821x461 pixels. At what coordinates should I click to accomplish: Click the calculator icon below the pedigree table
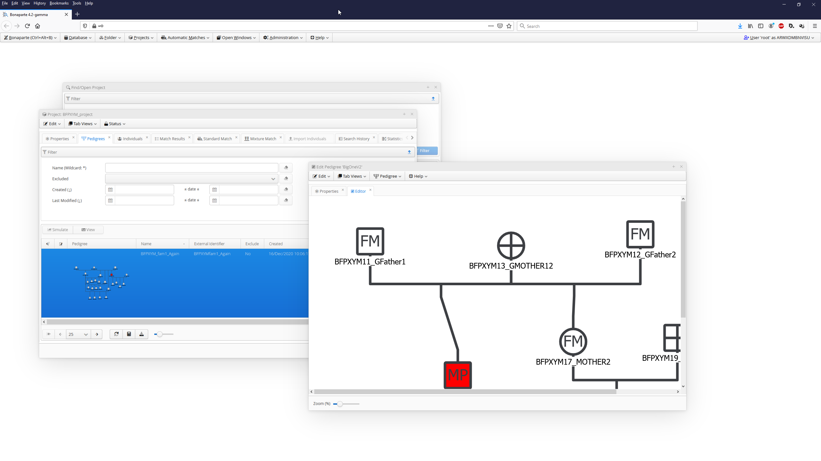point(129,334)
